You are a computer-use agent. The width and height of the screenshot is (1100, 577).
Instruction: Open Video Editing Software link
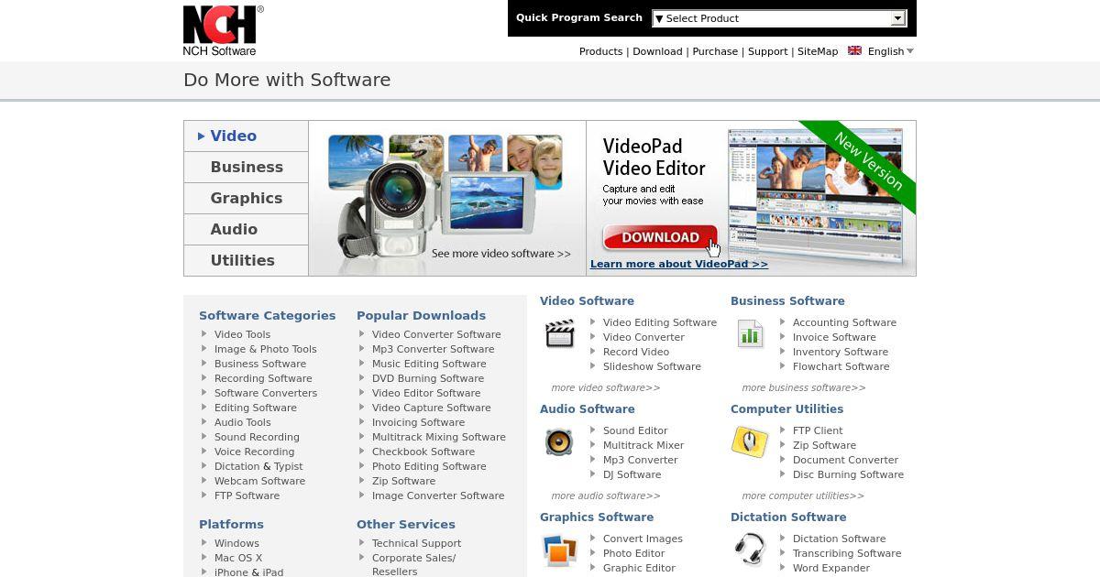click(660, 322)
